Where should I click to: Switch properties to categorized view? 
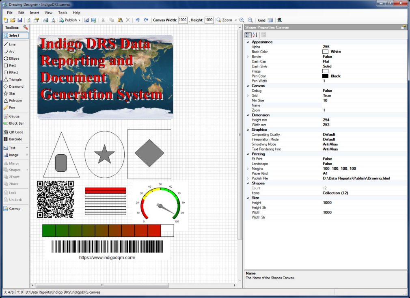coord(248,35)
